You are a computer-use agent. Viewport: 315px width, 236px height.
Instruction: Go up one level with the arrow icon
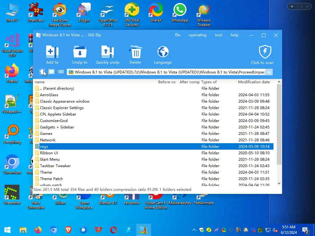[42, 72]
